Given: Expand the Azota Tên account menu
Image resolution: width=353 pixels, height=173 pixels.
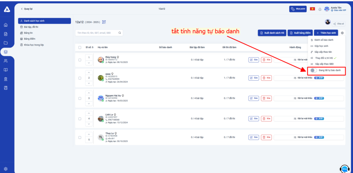Looking at the screenshot, I should (x=337, y=9).
